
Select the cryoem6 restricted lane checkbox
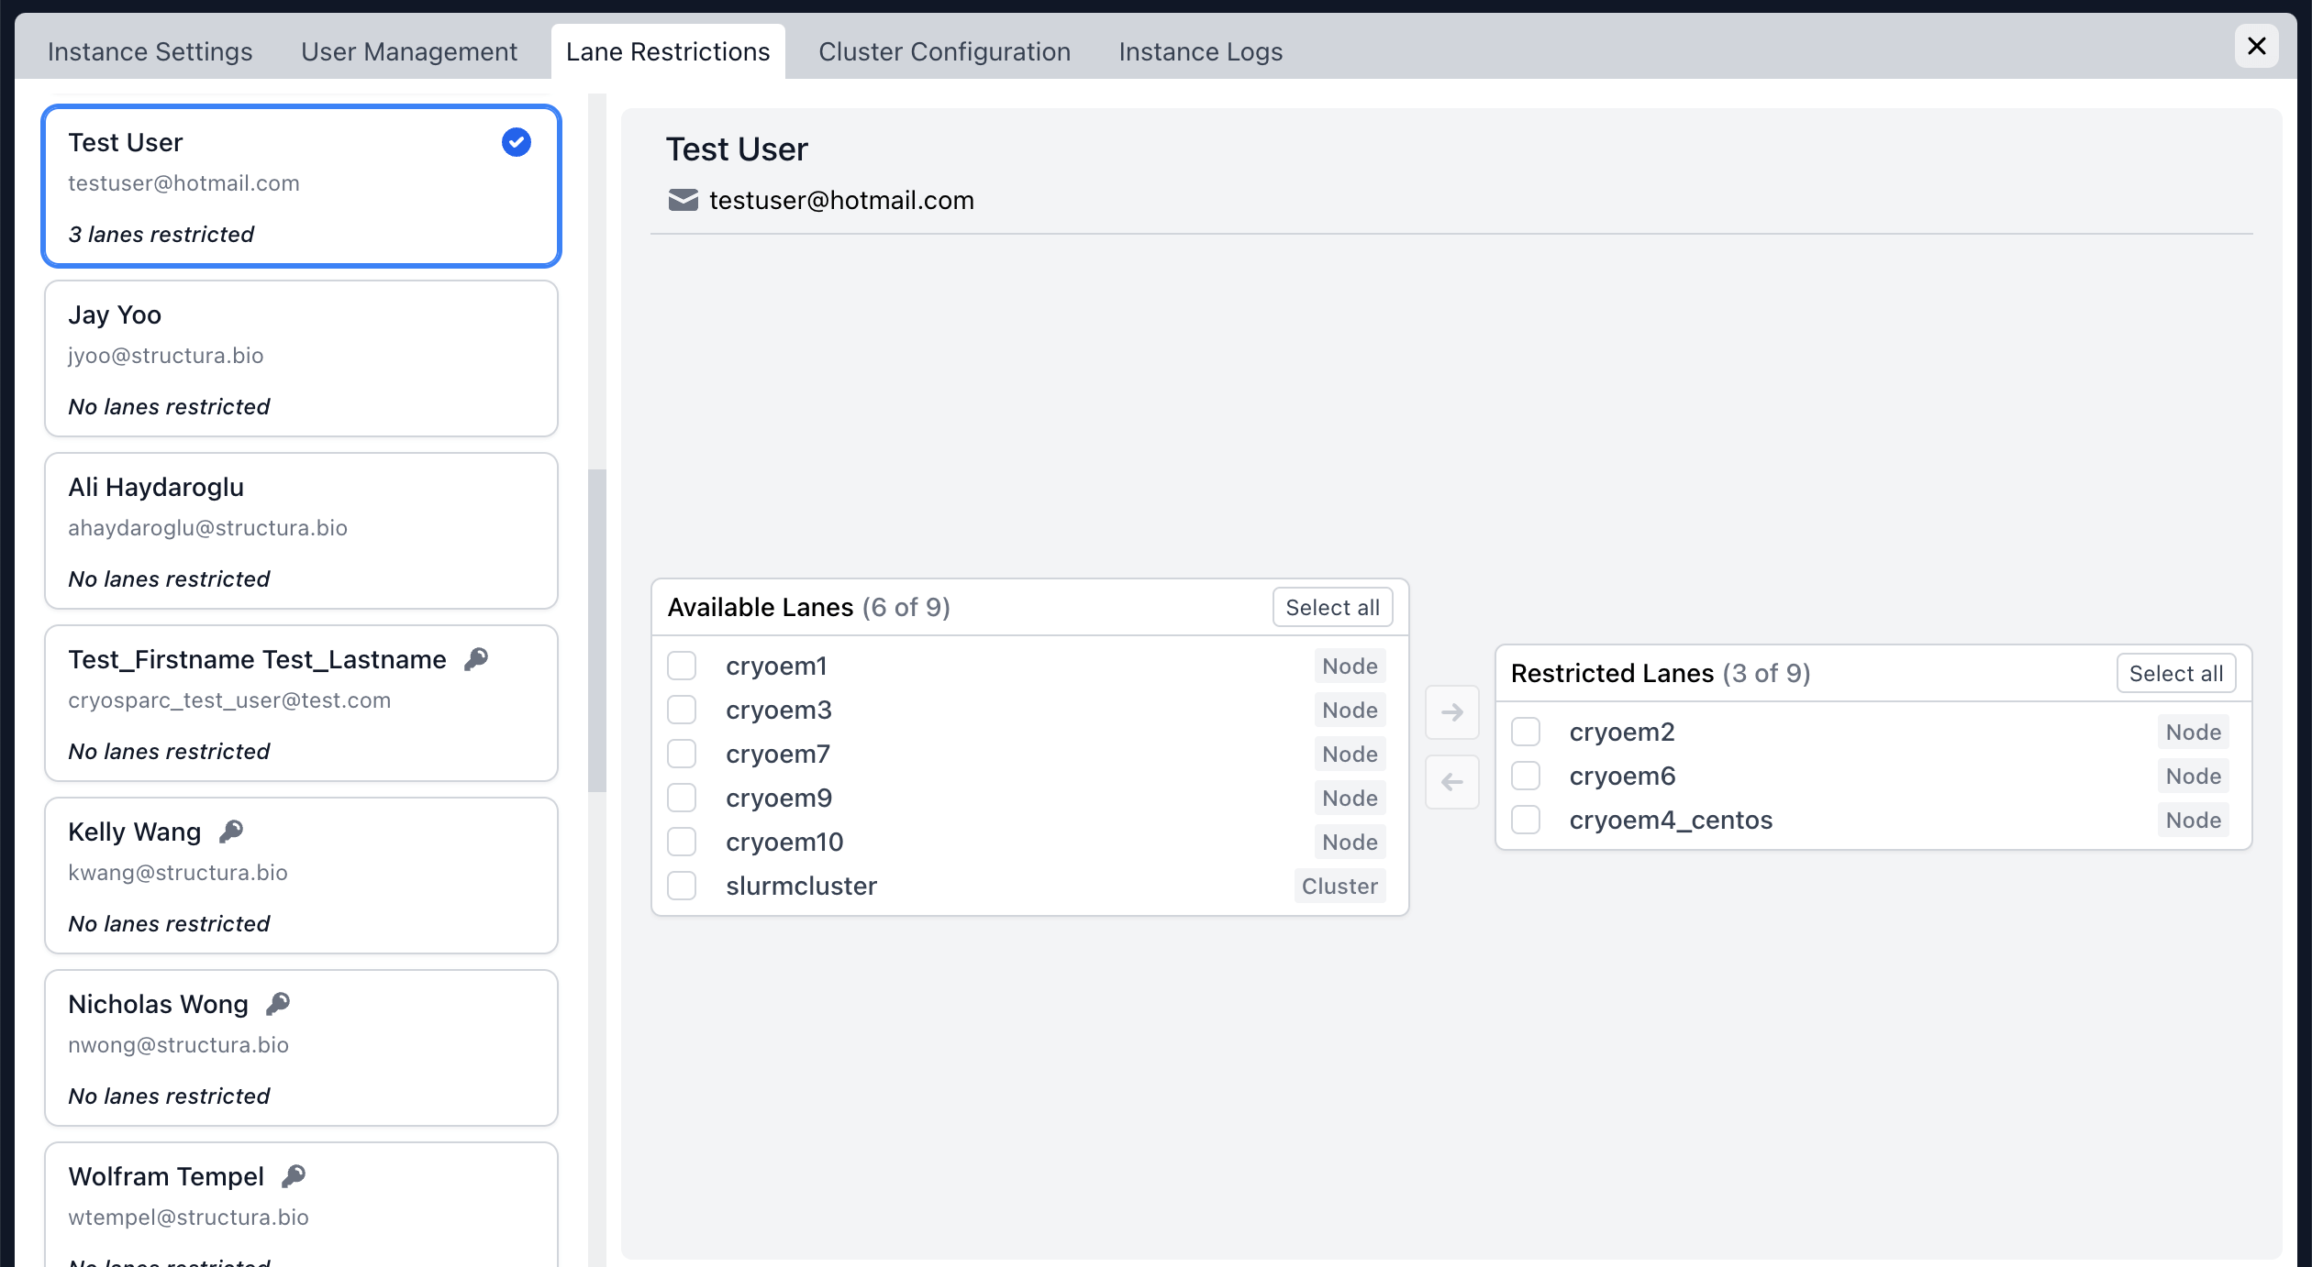[x=1526, y=776]
